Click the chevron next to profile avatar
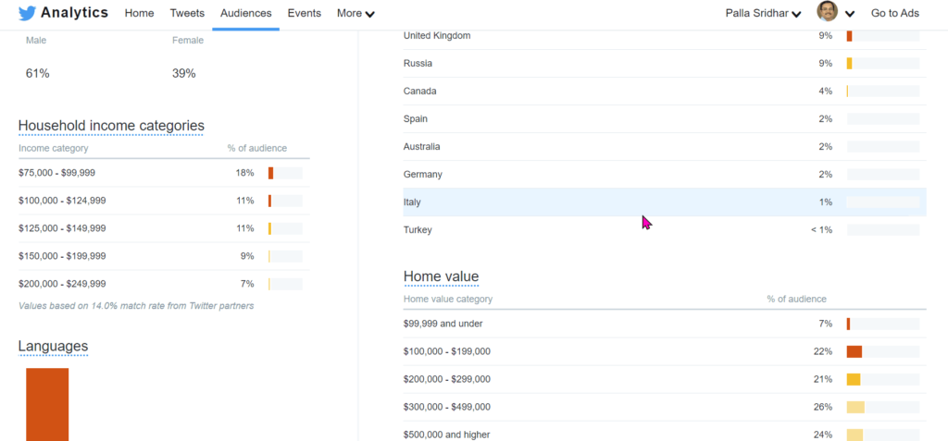The image size is (948, 441). click(x=850, y=14)
